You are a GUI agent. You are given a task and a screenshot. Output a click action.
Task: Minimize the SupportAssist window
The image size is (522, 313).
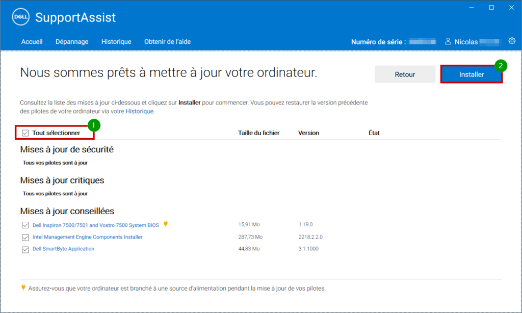[x=472, y=7]
